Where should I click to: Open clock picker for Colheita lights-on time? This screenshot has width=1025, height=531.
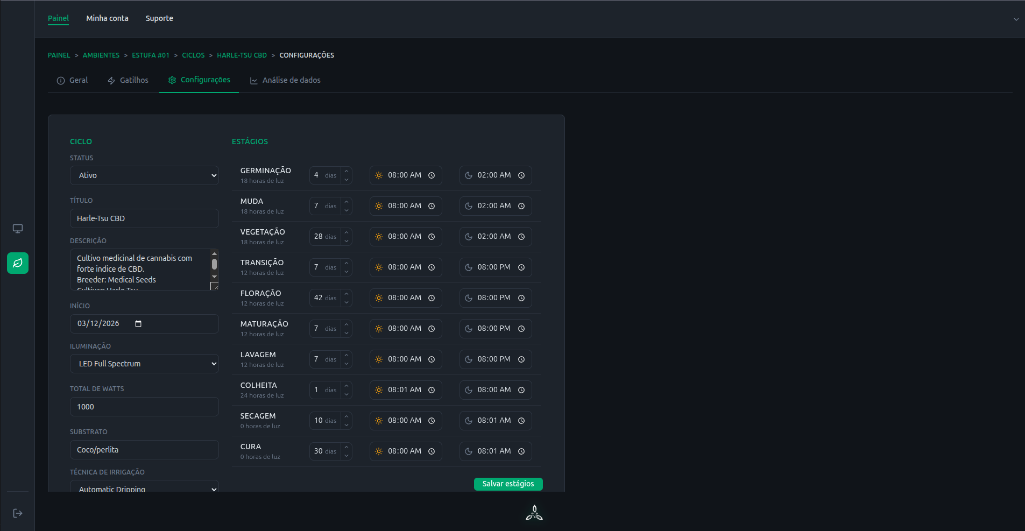click(x=432, y=390)
